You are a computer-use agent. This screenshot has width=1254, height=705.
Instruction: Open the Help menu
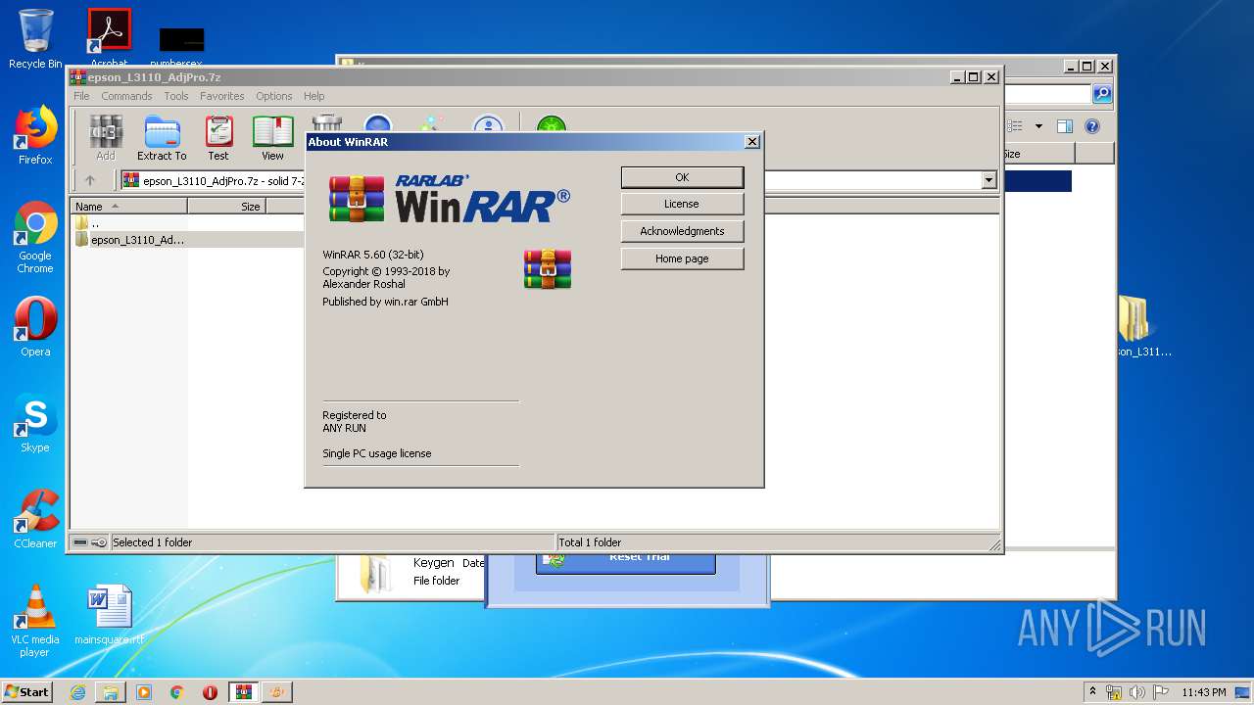[x=313, y=96]
